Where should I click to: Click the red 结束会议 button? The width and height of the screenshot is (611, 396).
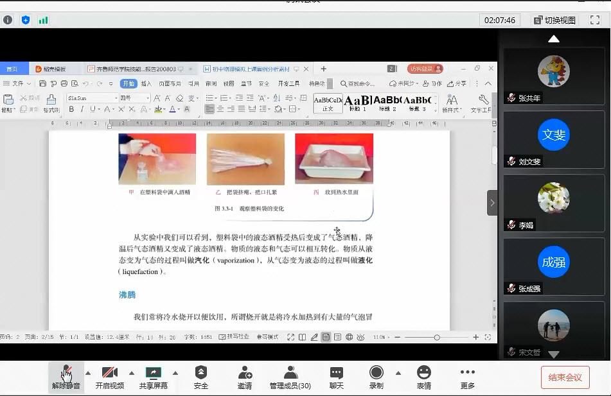pyautogui.click(x=565, y=377)
